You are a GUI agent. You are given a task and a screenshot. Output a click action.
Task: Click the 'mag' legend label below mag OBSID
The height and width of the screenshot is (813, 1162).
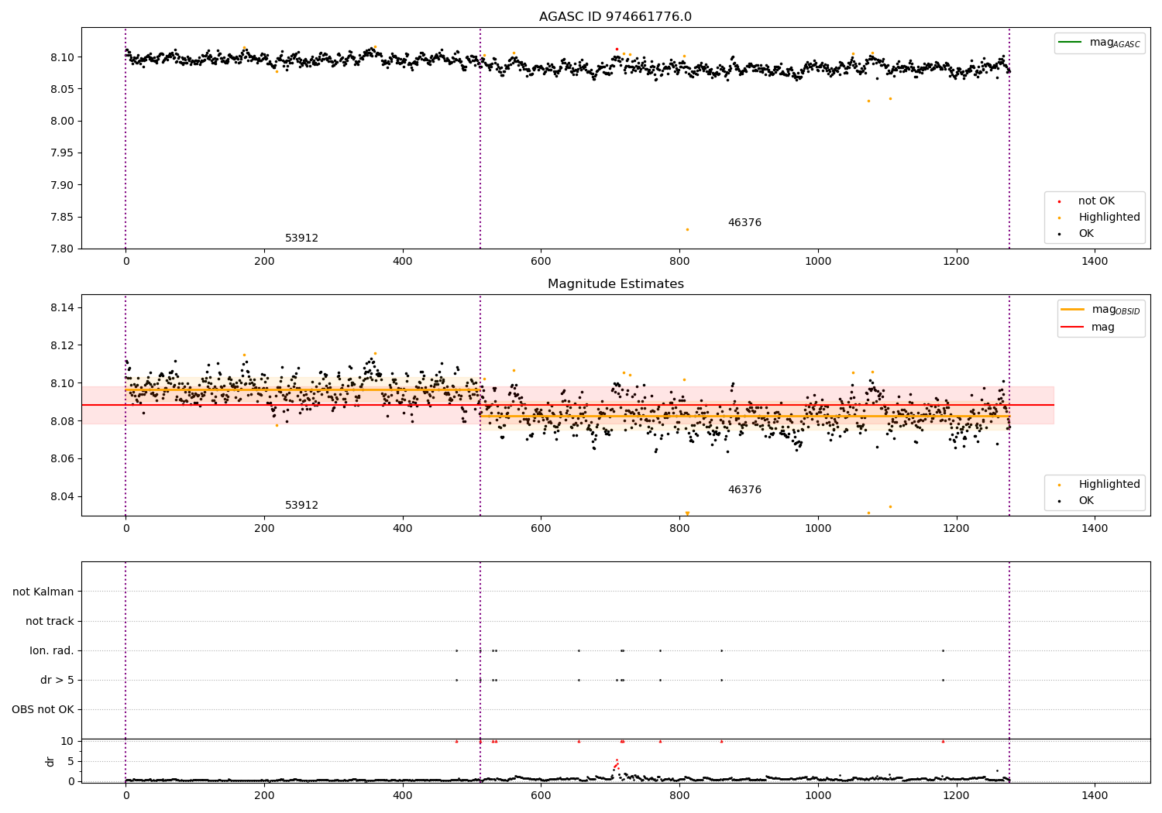(x=1103, y=328)
